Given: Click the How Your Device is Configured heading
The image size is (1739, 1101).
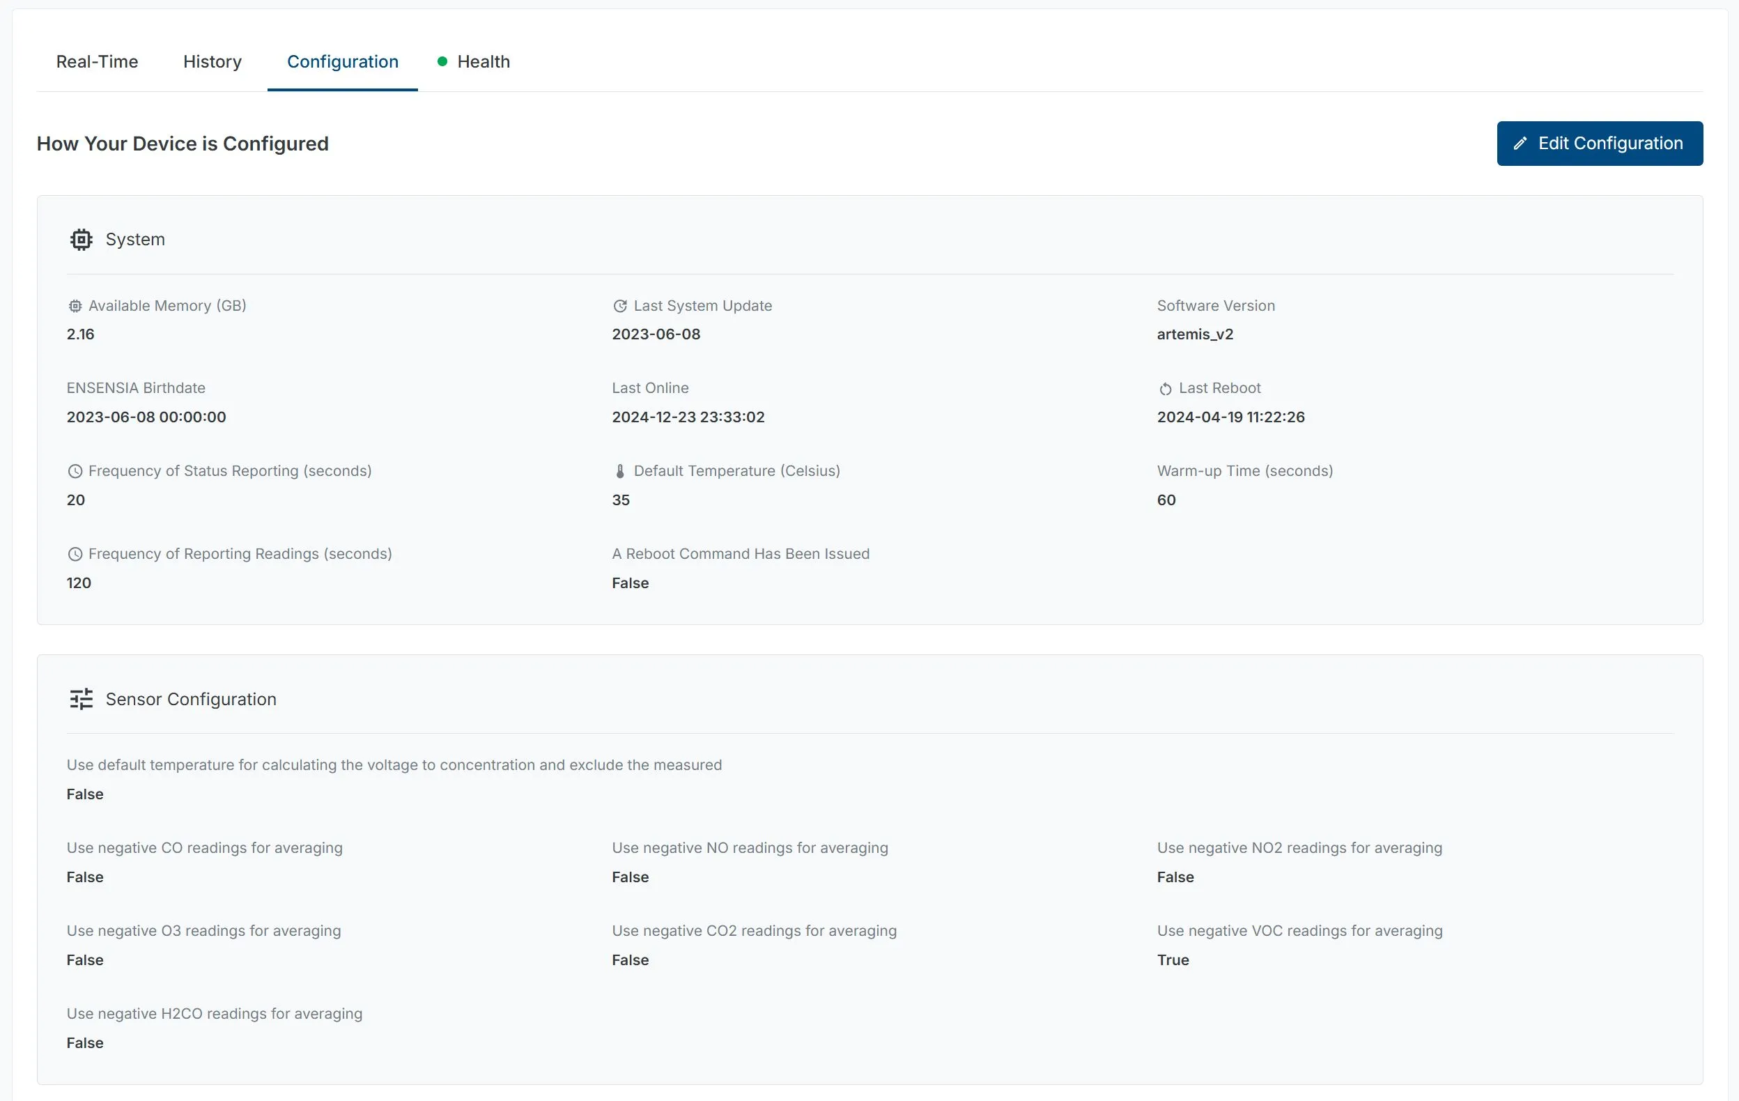Looking at the screenshot, I should pyautogui.click(x=183, y=144).
